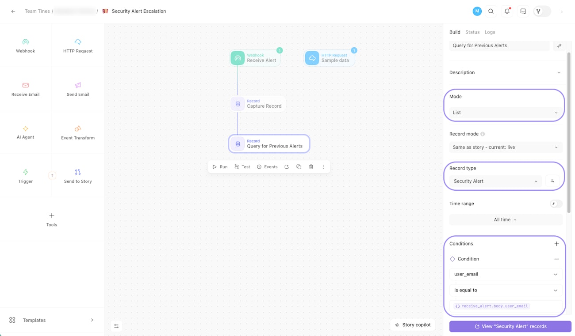Click the story icon beside Security Alert Escalation
Image resolution: width=575 pixels, height=336 pixels.
pos(105,11)
